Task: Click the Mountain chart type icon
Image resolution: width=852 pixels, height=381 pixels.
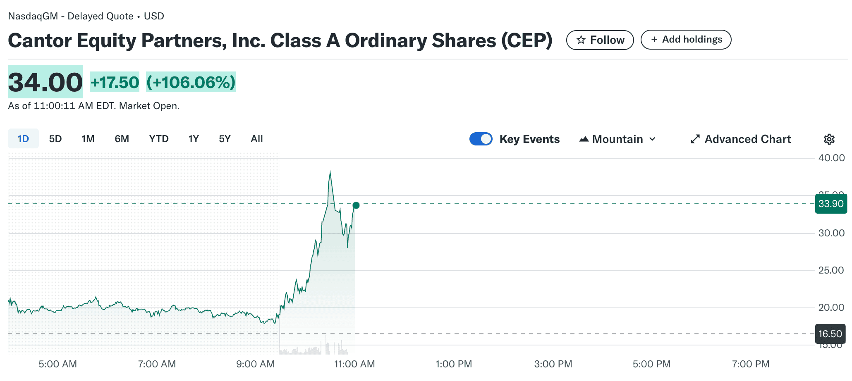Action: tap(584, 139)
